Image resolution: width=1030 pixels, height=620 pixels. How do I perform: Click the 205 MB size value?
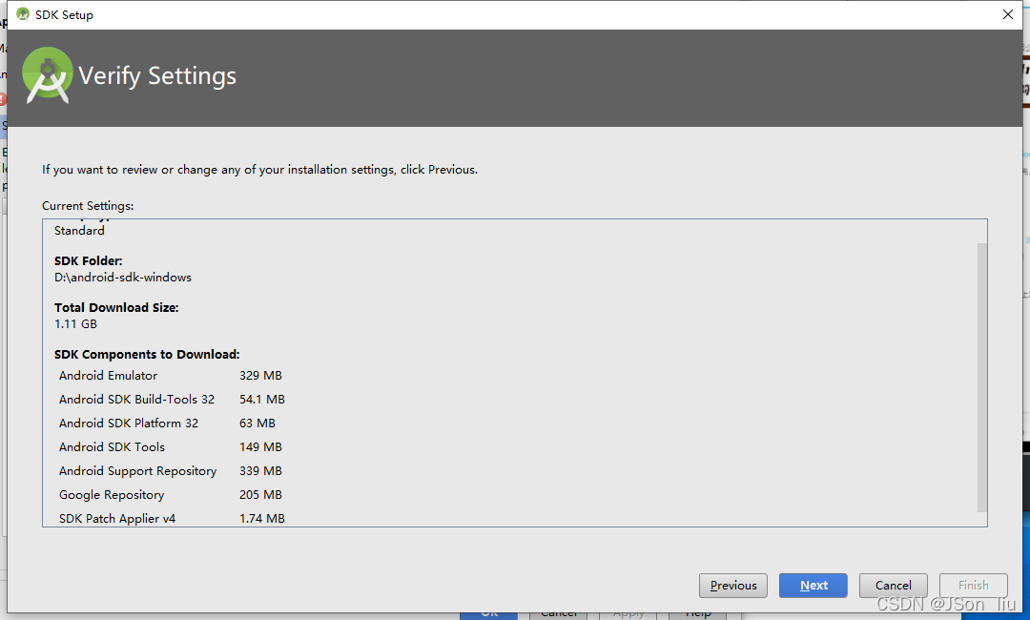coord(260,494)
